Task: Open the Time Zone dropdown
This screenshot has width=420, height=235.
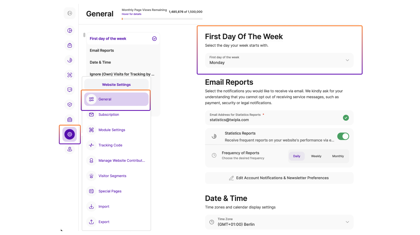Action: 279,222
